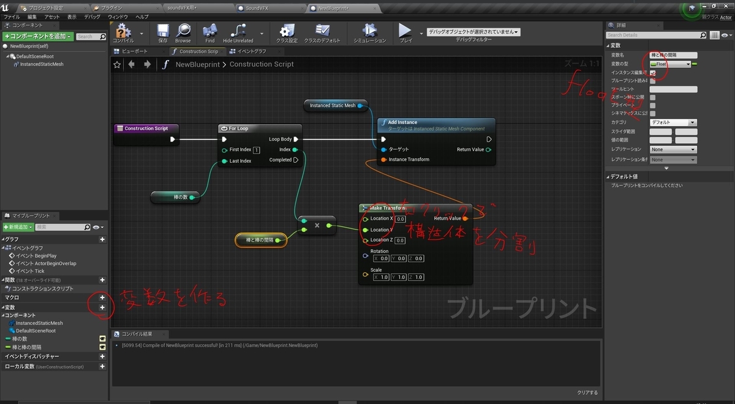Click the My Blueprint search magnifier icon
The width and height of the screenshot is (735, 404).
87,227
